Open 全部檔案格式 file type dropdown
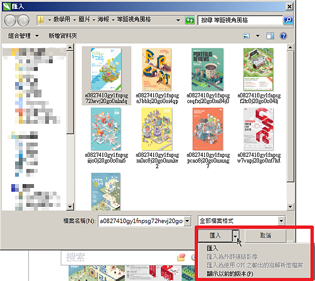315x281 pixels. tap(281, 221)
